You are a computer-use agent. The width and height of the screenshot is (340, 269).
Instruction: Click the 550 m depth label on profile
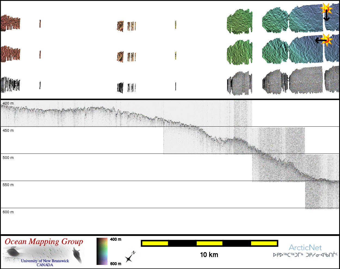(x=8, y=185)
